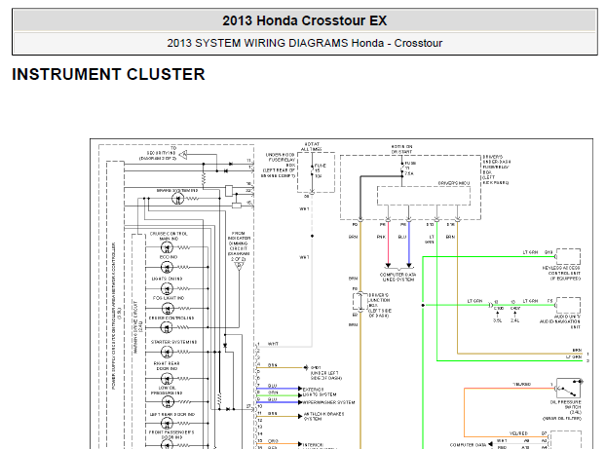Click the "DRIVER'S JUNCTION BOX" label
The height and width of the screenshot is (449, 606).
tap(379, 300)
